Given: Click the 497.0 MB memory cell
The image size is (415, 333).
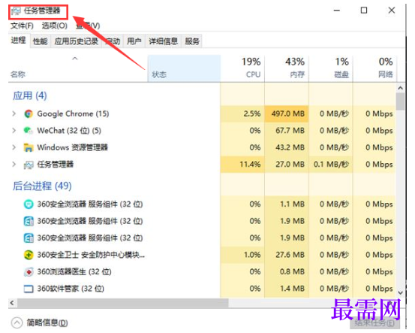Looking at the screenshot, I should [x=287, y=114].
